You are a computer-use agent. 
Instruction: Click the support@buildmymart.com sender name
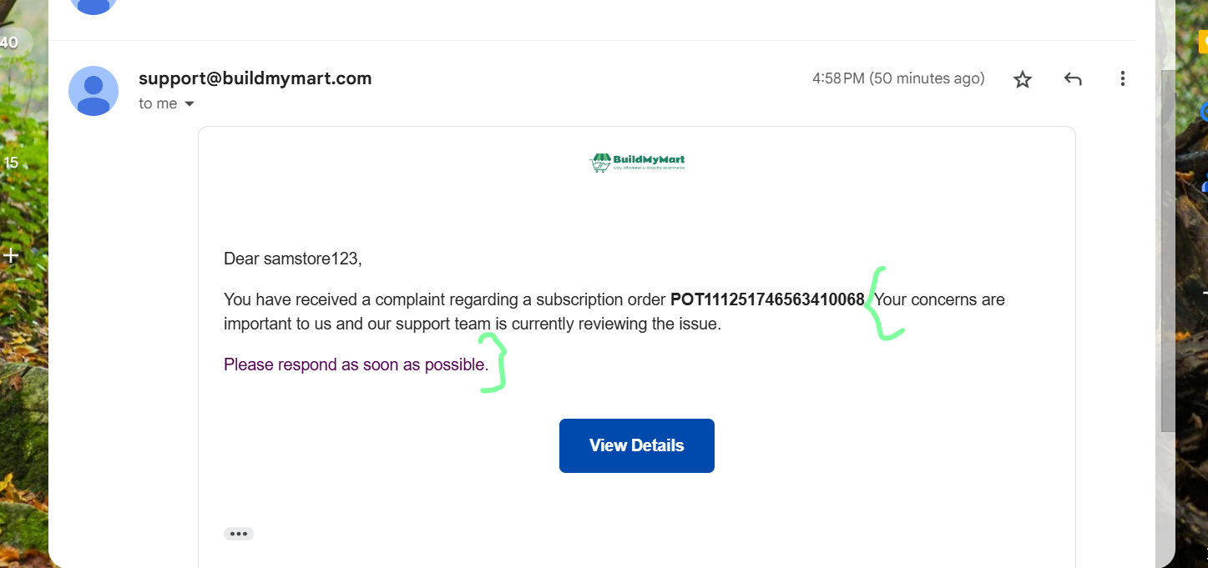pyautogui.click(x=255, y=78)
